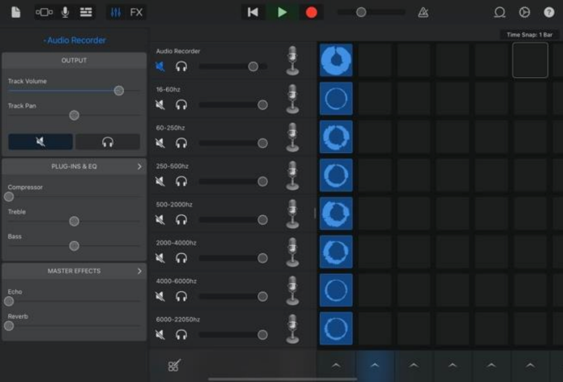Trigger the first column chevron

click(x=336, y=365)
